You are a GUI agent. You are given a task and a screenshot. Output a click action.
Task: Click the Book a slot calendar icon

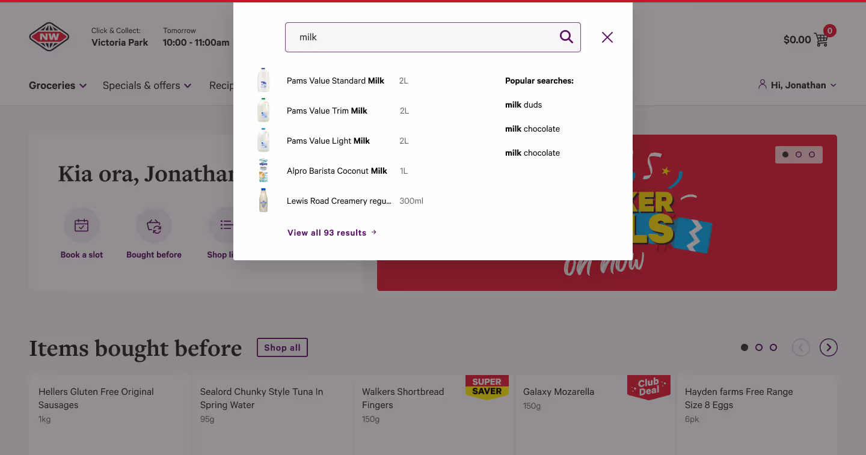coord(82,225)
